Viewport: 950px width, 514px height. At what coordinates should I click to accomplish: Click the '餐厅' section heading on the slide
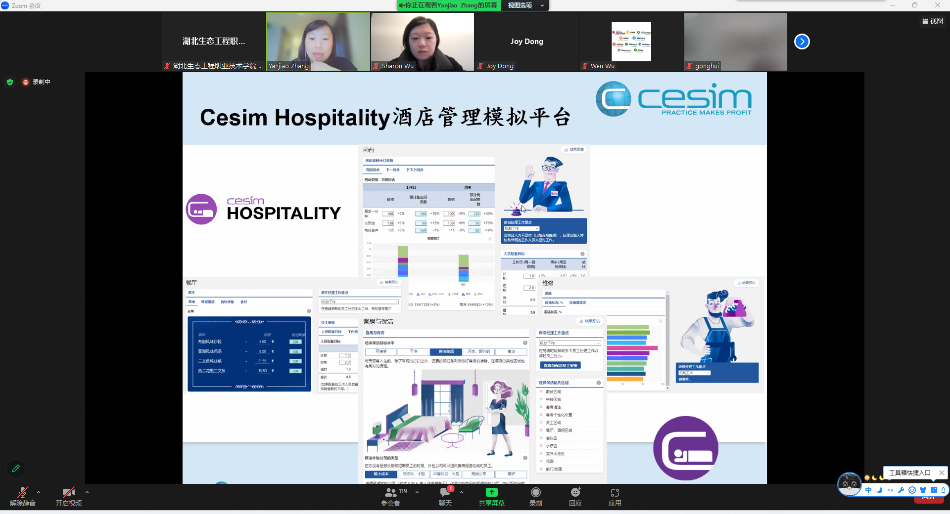pyautogui.click(x=191, y=283)
